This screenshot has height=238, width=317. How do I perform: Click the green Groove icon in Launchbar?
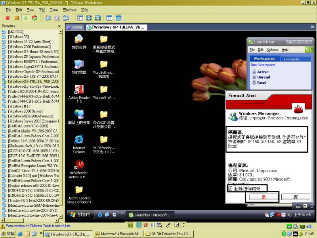point(309,50)
